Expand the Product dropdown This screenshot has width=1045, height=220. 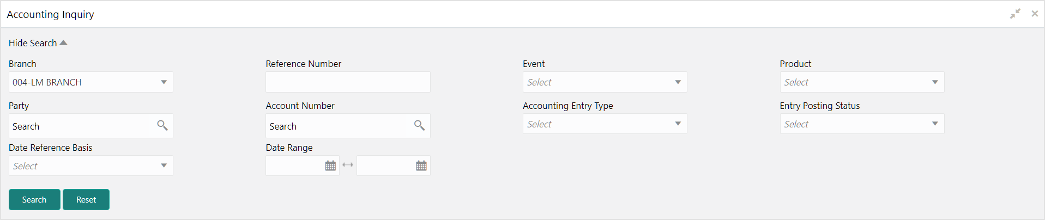[862, 82]
